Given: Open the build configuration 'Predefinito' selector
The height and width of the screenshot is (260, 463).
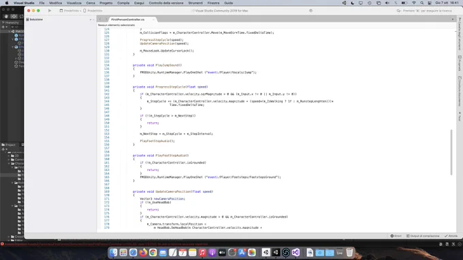Looking at the screenshot, I should (71, 11).
